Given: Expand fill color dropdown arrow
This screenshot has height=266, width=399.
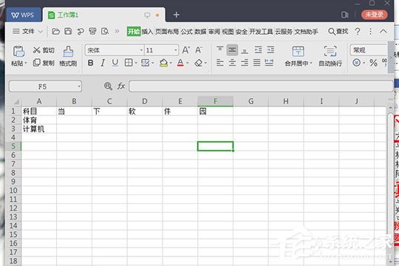Looking at the screenshot, I should click(171, 63).
